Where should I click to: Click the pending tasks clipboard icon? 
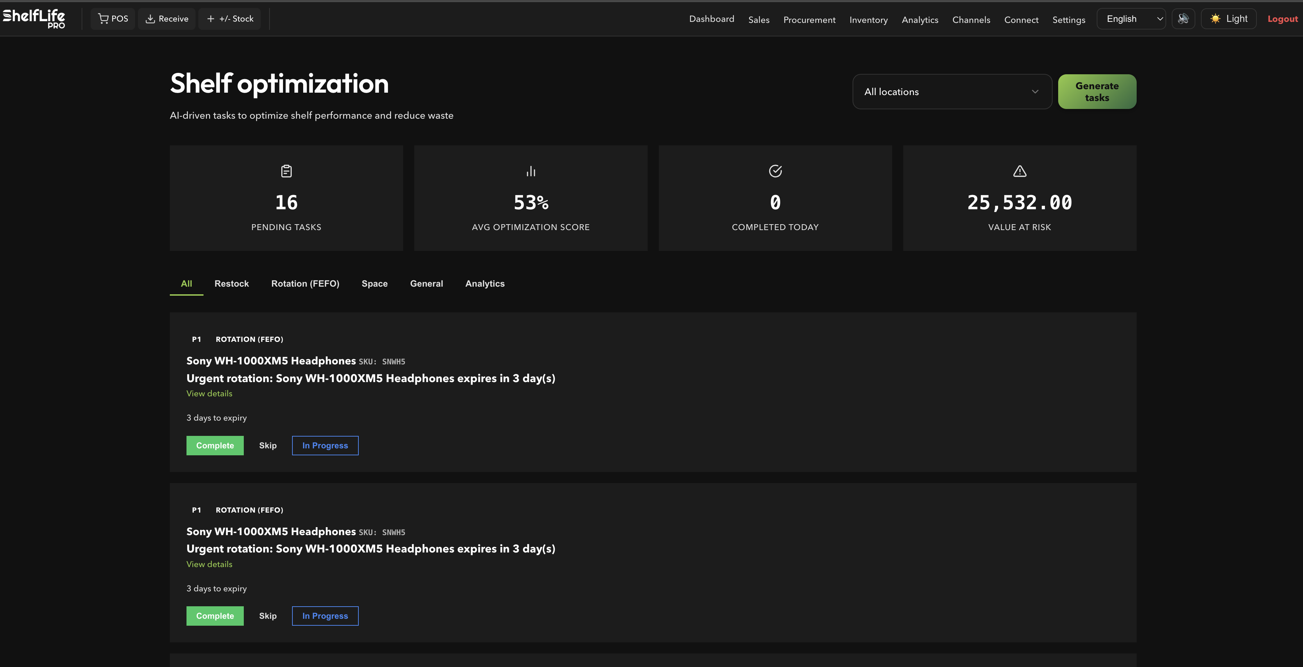point(286,171)
